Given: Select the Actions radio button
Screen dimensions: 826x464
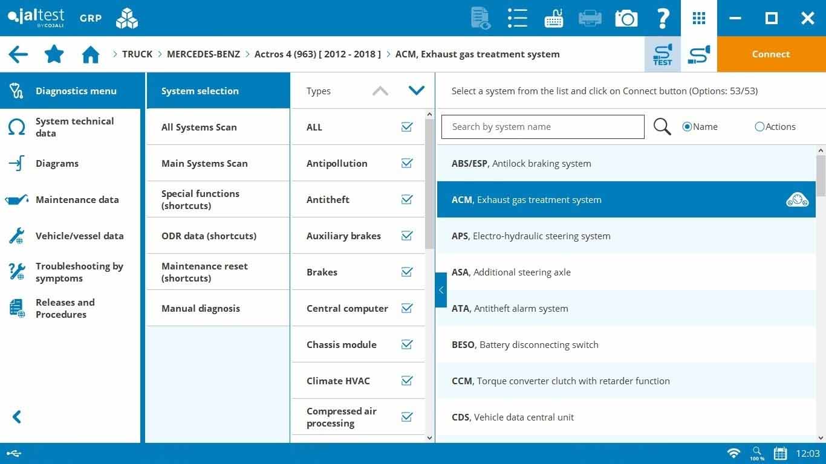Looking at the screenshot, I should coord(759,127).
